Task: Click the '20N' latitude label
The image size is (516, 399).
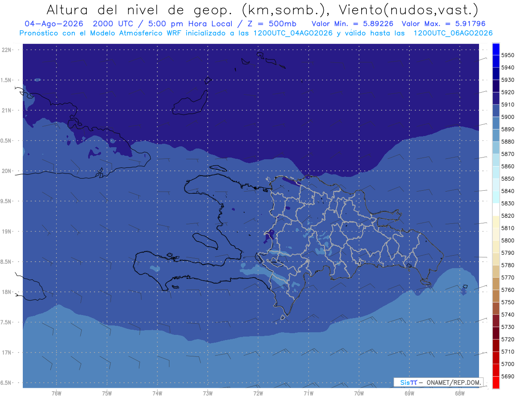Action: tap(6, 171)
